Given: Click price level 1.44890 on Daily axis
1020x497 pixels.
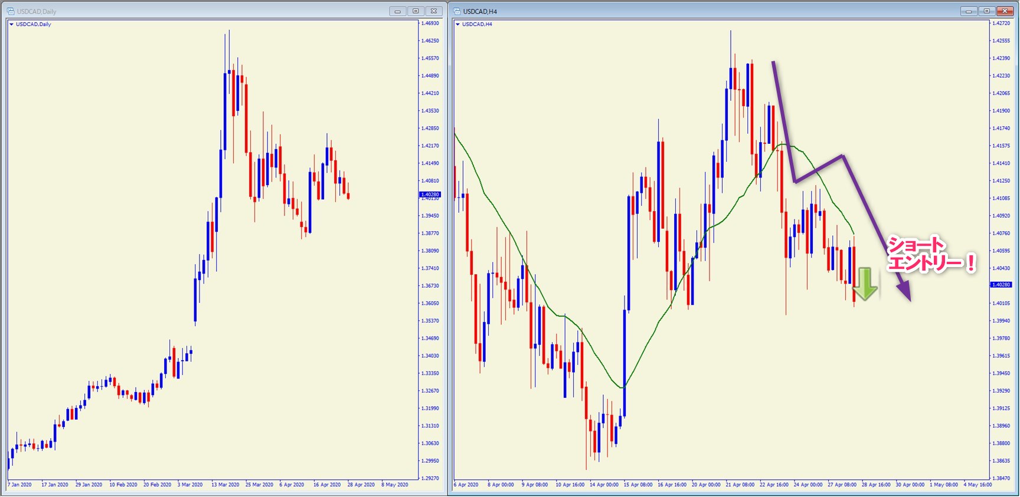Looking at the screenshot, I should coord(430,75).
